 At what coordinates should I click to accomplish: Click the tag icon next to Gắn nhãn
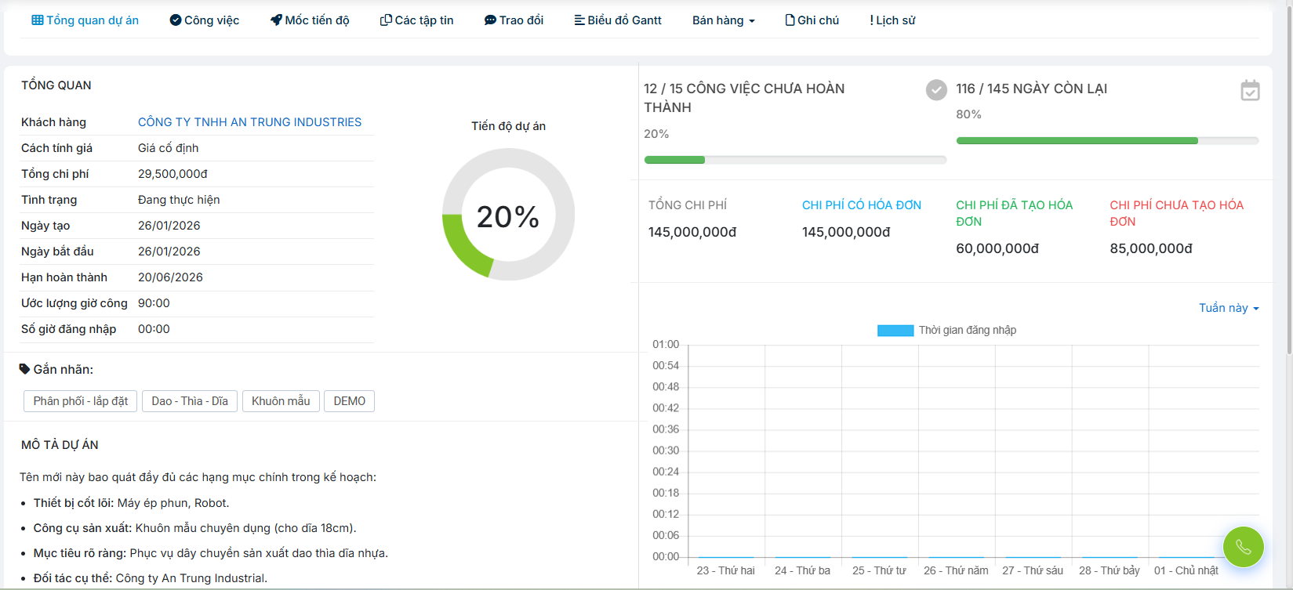click(x=25, y=369)
